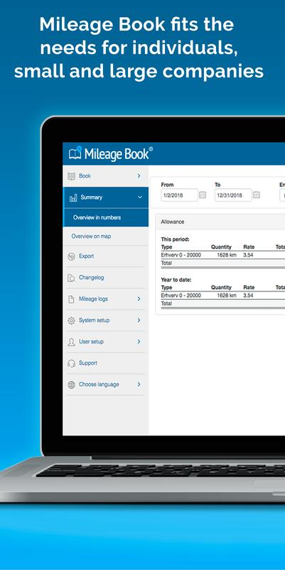Click Quantity header in This period table

[221, 247]
